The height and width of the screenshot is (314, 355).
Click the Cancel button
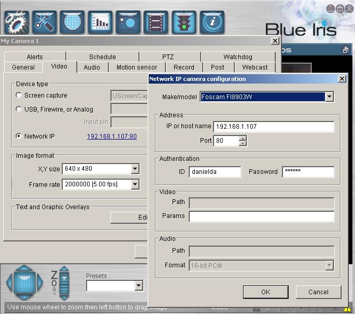[x=318, y=292]
